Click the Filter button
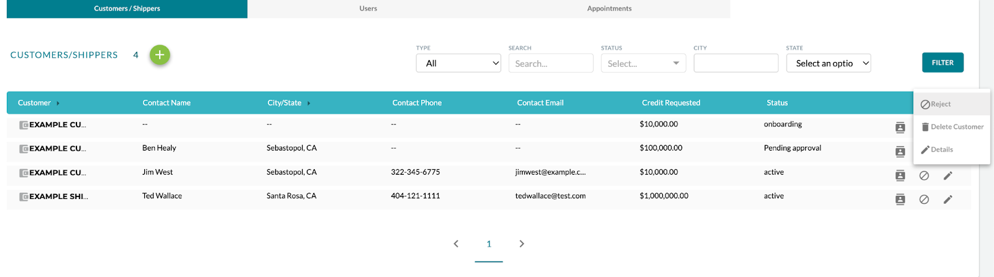 click(x=942, y=63)
